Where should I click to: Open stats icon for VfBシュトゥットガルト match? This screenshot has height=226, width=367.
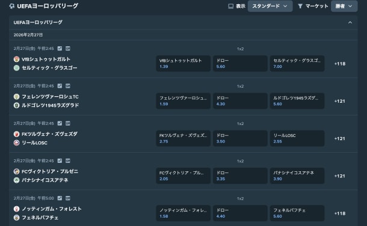point(60,48)
